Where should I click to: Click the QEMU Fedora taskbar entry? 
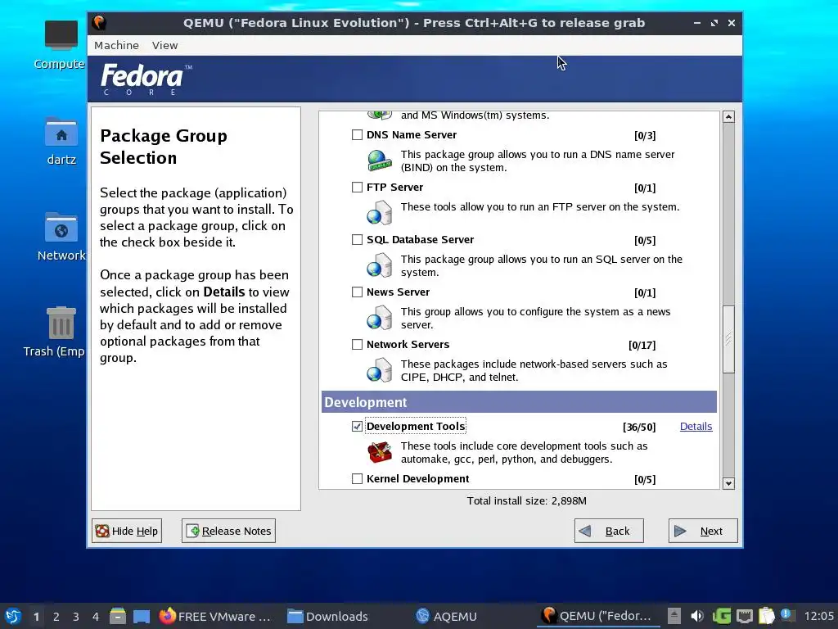(598, 616)
